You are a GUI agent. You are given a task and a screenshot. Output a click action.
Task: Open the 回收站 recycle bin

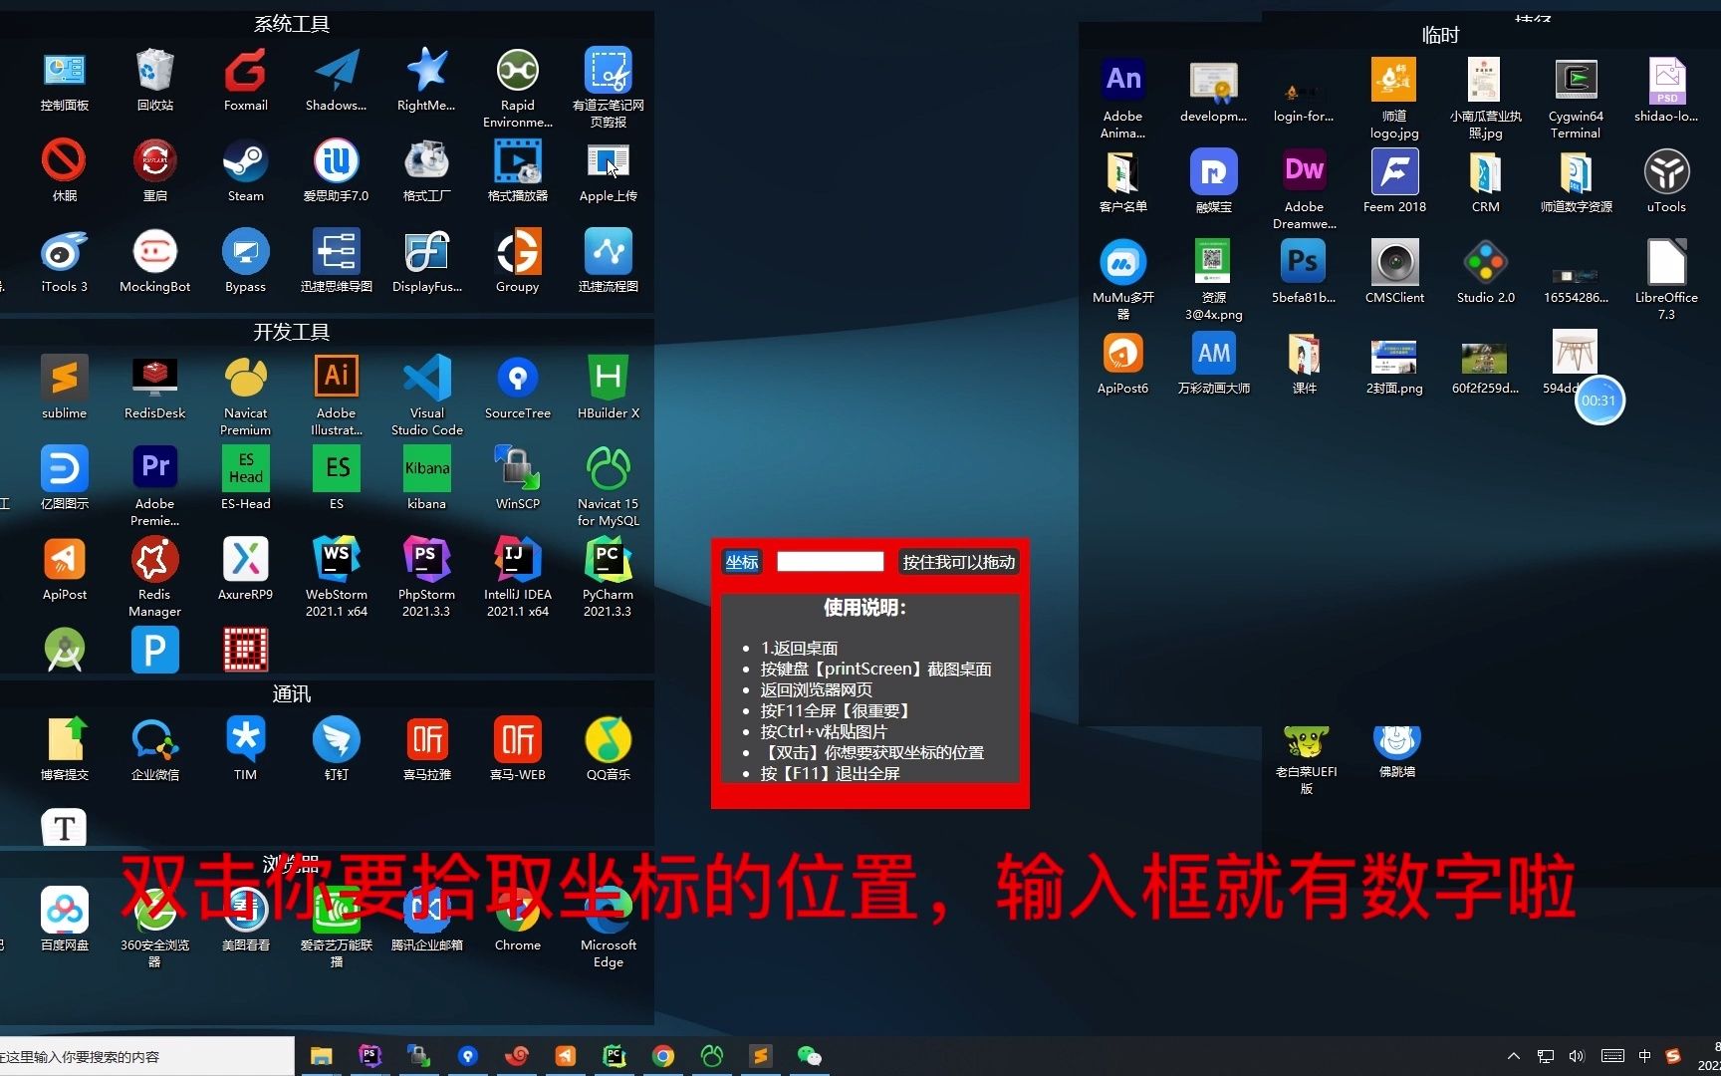(x=154, y=80)
